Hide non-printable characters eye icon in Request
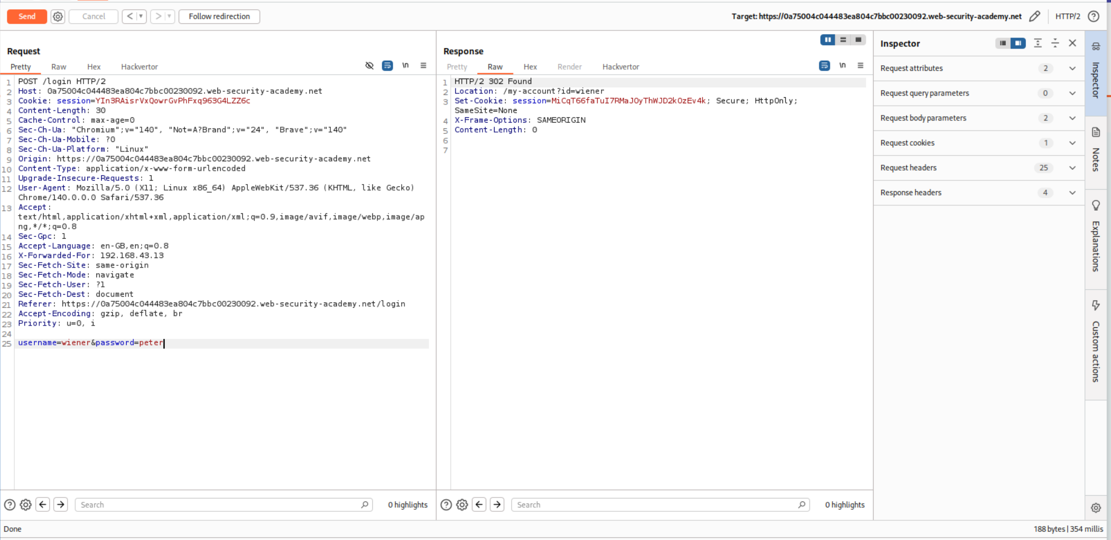Image resolution: width=1111 pixels, height=540 pixels. 370,66
